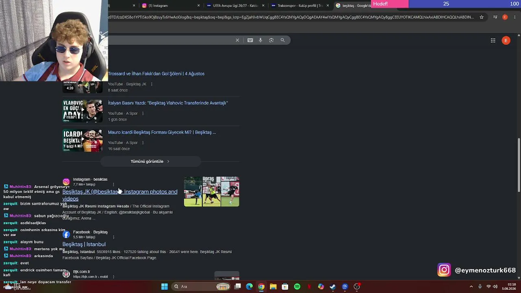Close the Instagram browser tab
The image size is (521, 293).
[199, 6]
